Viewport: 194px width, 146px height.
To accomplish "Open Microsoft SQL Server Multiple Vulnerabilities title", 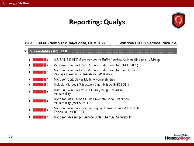I will (x=84, y=79).
